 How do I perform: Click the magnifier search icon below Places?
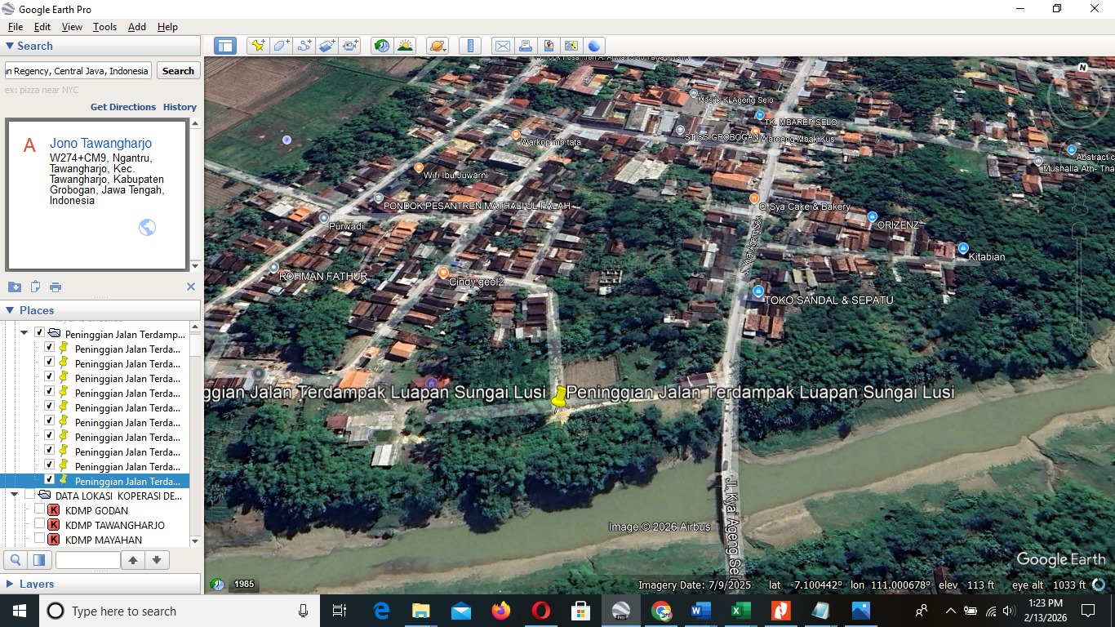16,560
